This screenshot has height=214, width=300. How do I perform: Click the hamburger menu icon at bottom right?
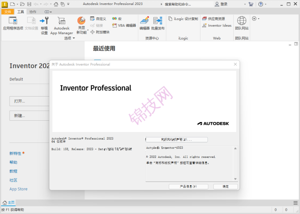click(x=295, y=203)
